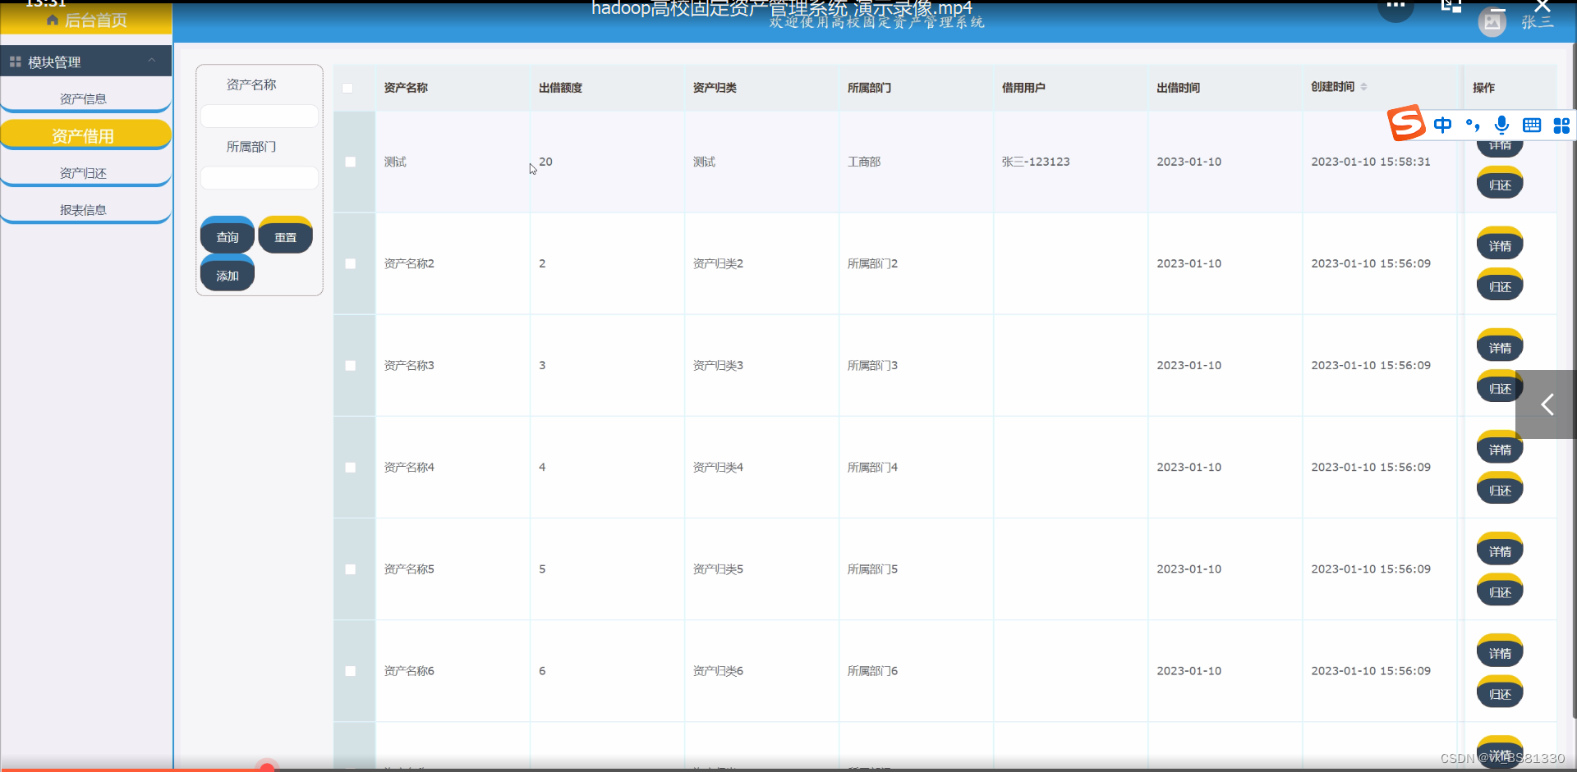Image resolution: width=1577 pixels, height=772 pixels.
Task: Click the cell 所属部门4
Action: pos(872,467)
